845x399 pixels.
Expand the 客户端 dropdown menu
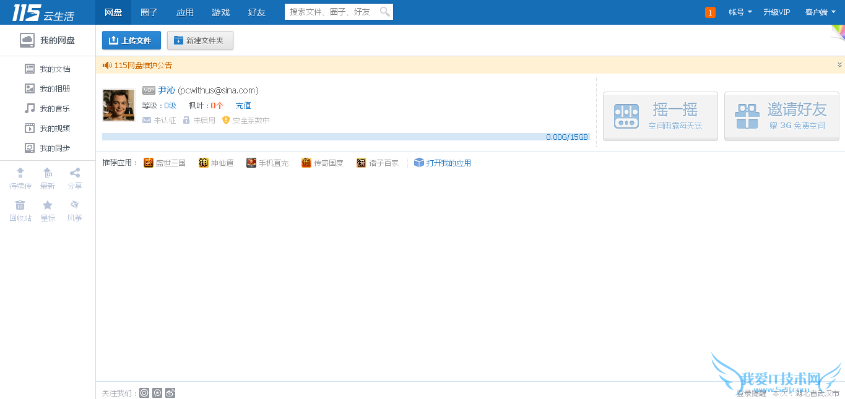click(820, 12)
